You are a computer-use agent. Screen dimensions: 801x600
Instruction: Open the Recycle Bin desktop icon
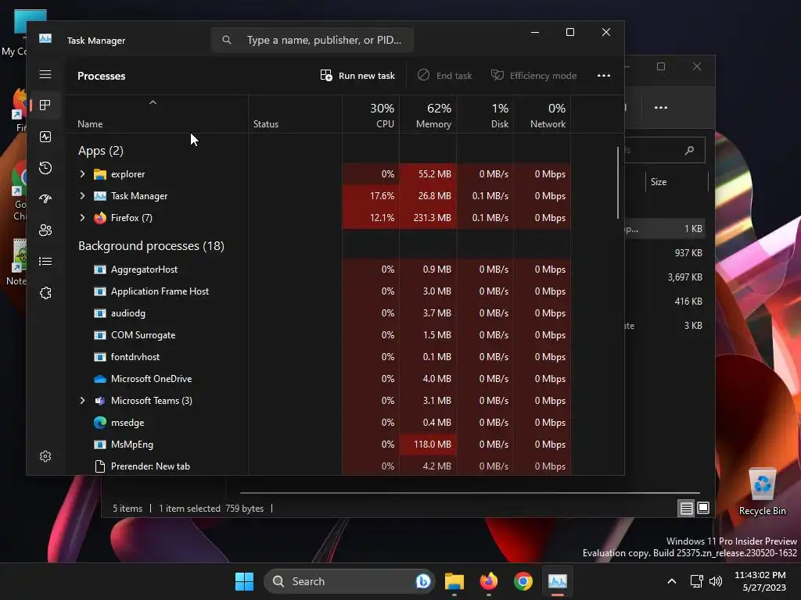coord(762,492)
